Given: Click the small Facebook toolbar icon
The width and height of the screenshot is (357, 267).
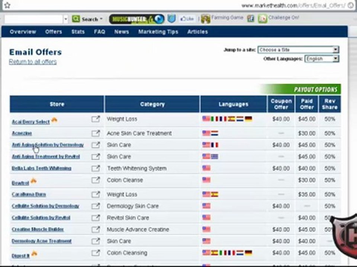Looking at the screenshot, I should [251, 19].
